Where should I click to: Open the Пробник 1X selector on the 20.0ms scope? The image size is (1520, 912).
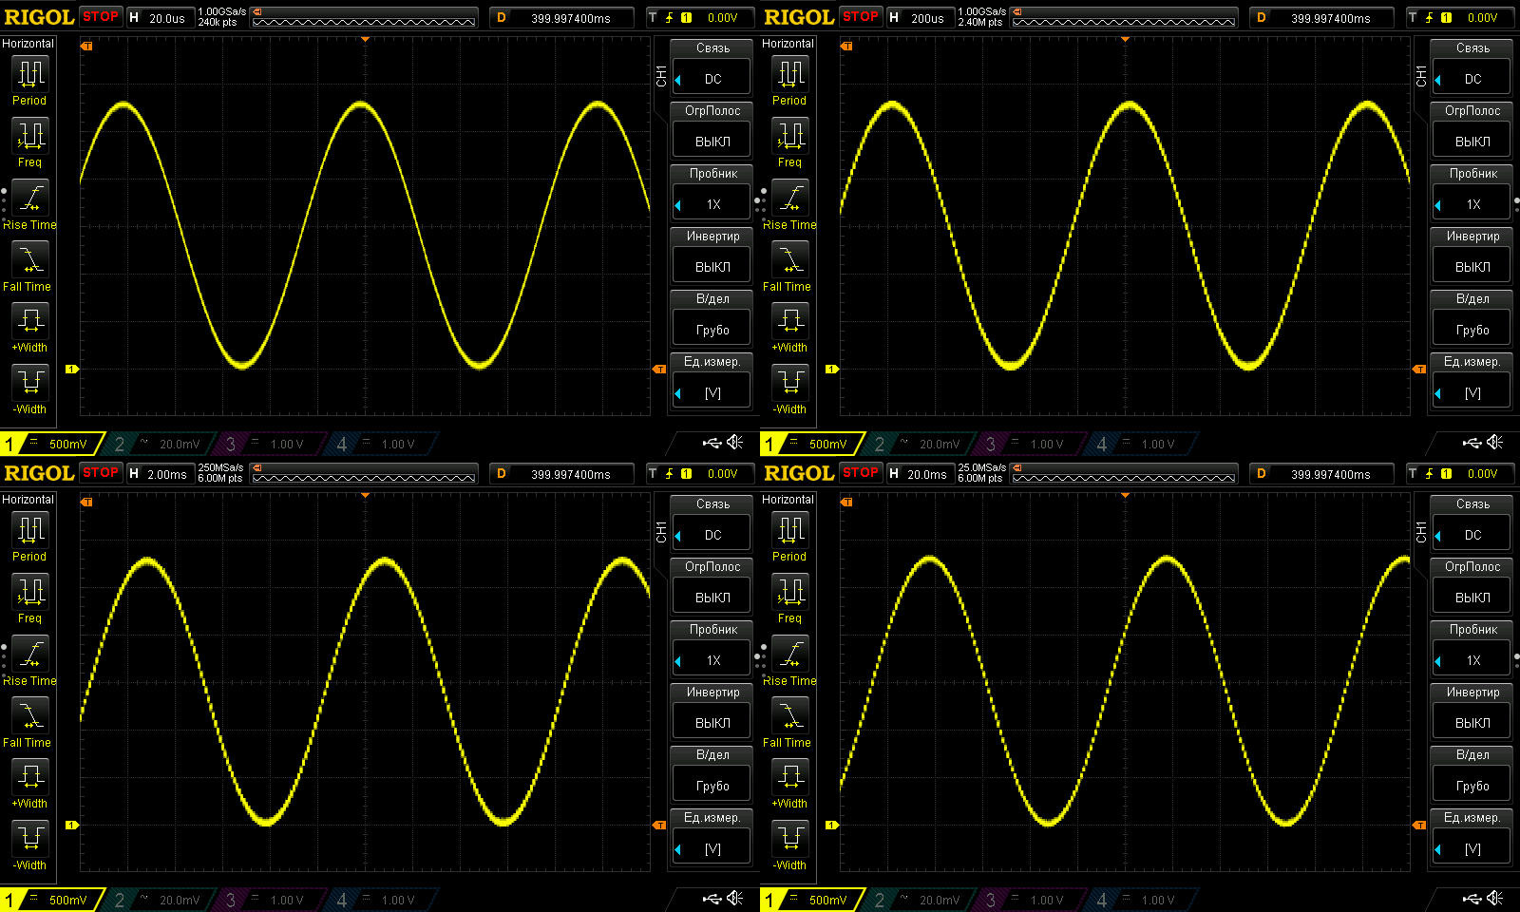tap(1472, 660)
